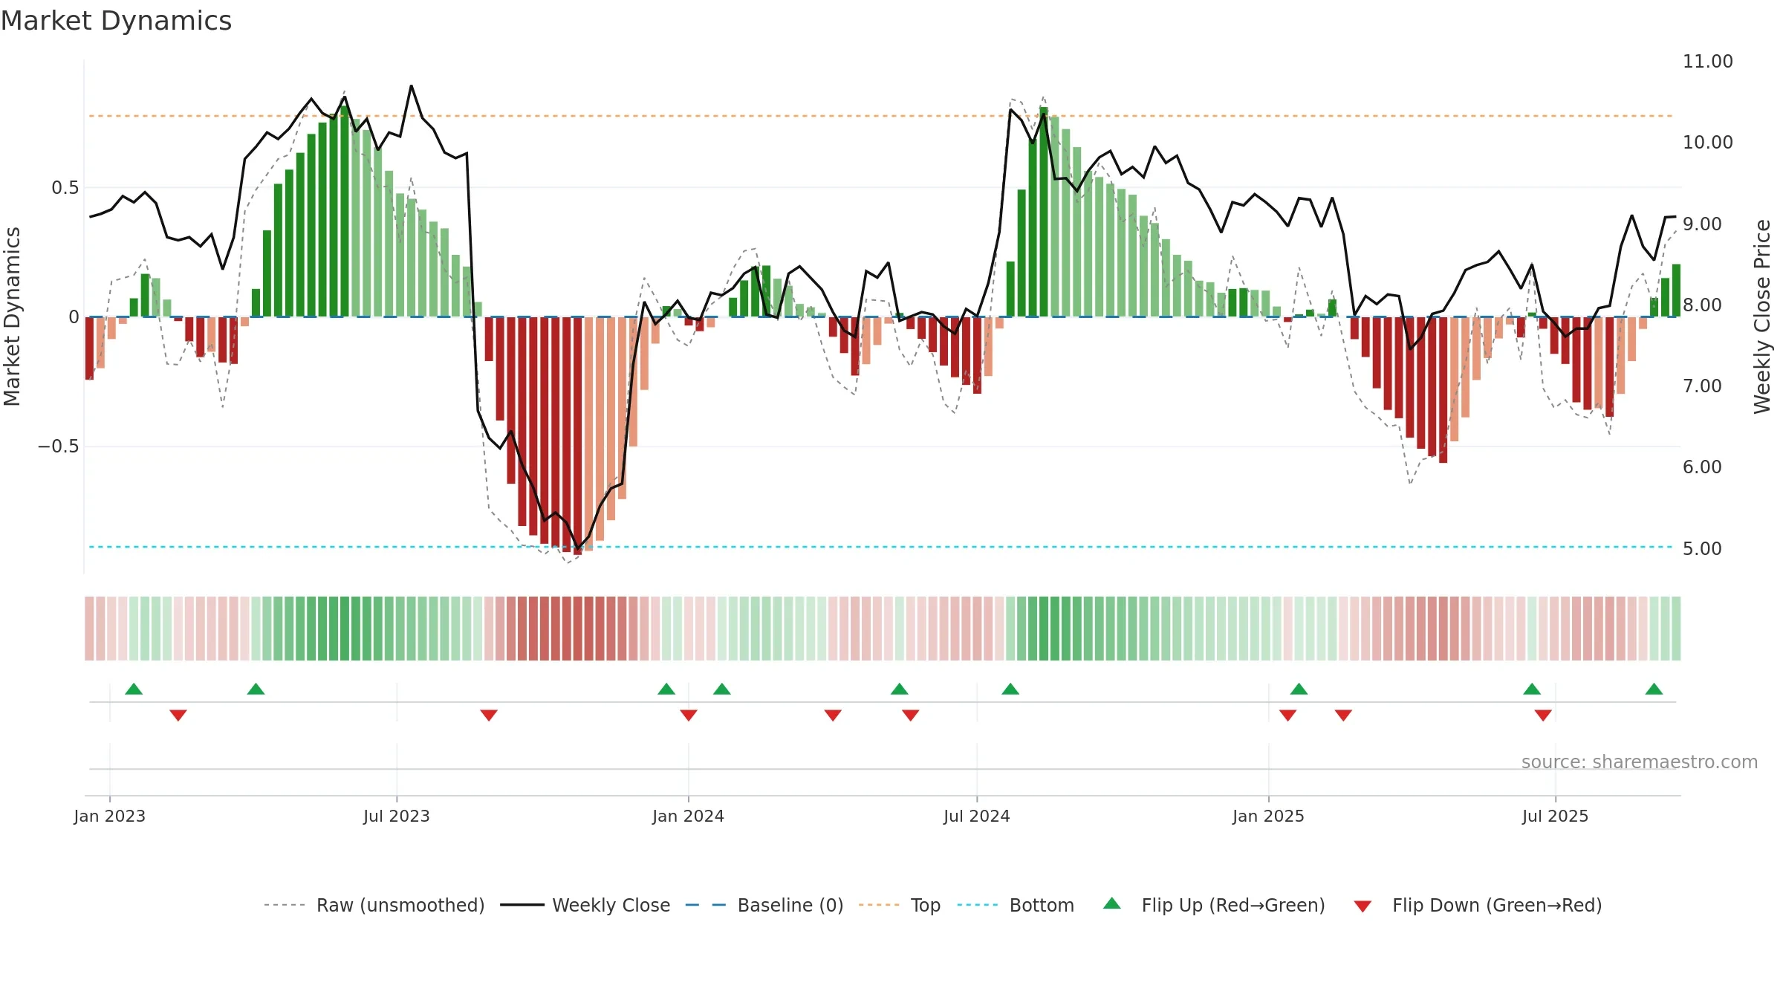Click the first green Flip Up marker in January 2023
The width and height of the screenshot is (1783, 1003).
pyautogui.click(x=134, y=689)
